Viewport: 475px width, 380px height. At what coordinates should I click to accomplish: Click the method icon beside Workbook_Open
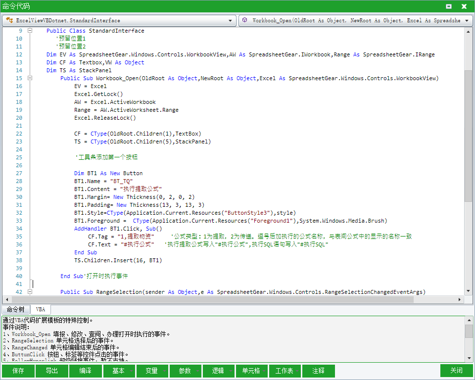coord(245,20)
